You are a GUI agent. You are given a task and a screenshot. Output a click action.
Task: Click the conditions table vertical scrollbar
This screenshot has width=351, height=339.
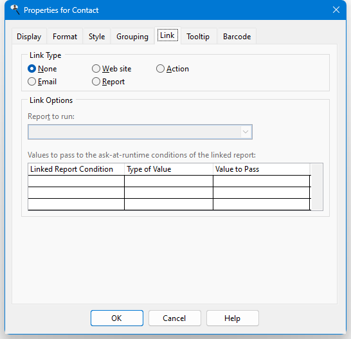317,187
